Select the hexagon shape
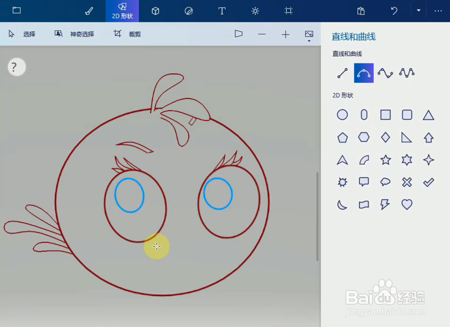450x327 pixels. (x=364, y=137)
